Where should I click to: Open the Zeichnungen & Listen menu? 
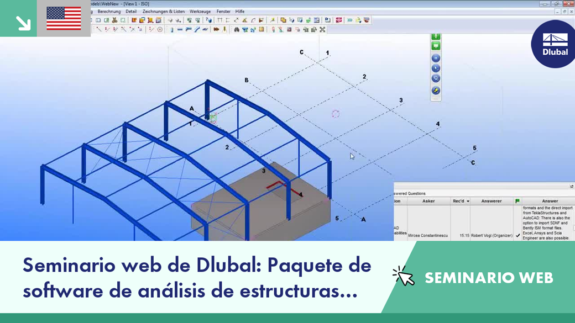[163, 12]
